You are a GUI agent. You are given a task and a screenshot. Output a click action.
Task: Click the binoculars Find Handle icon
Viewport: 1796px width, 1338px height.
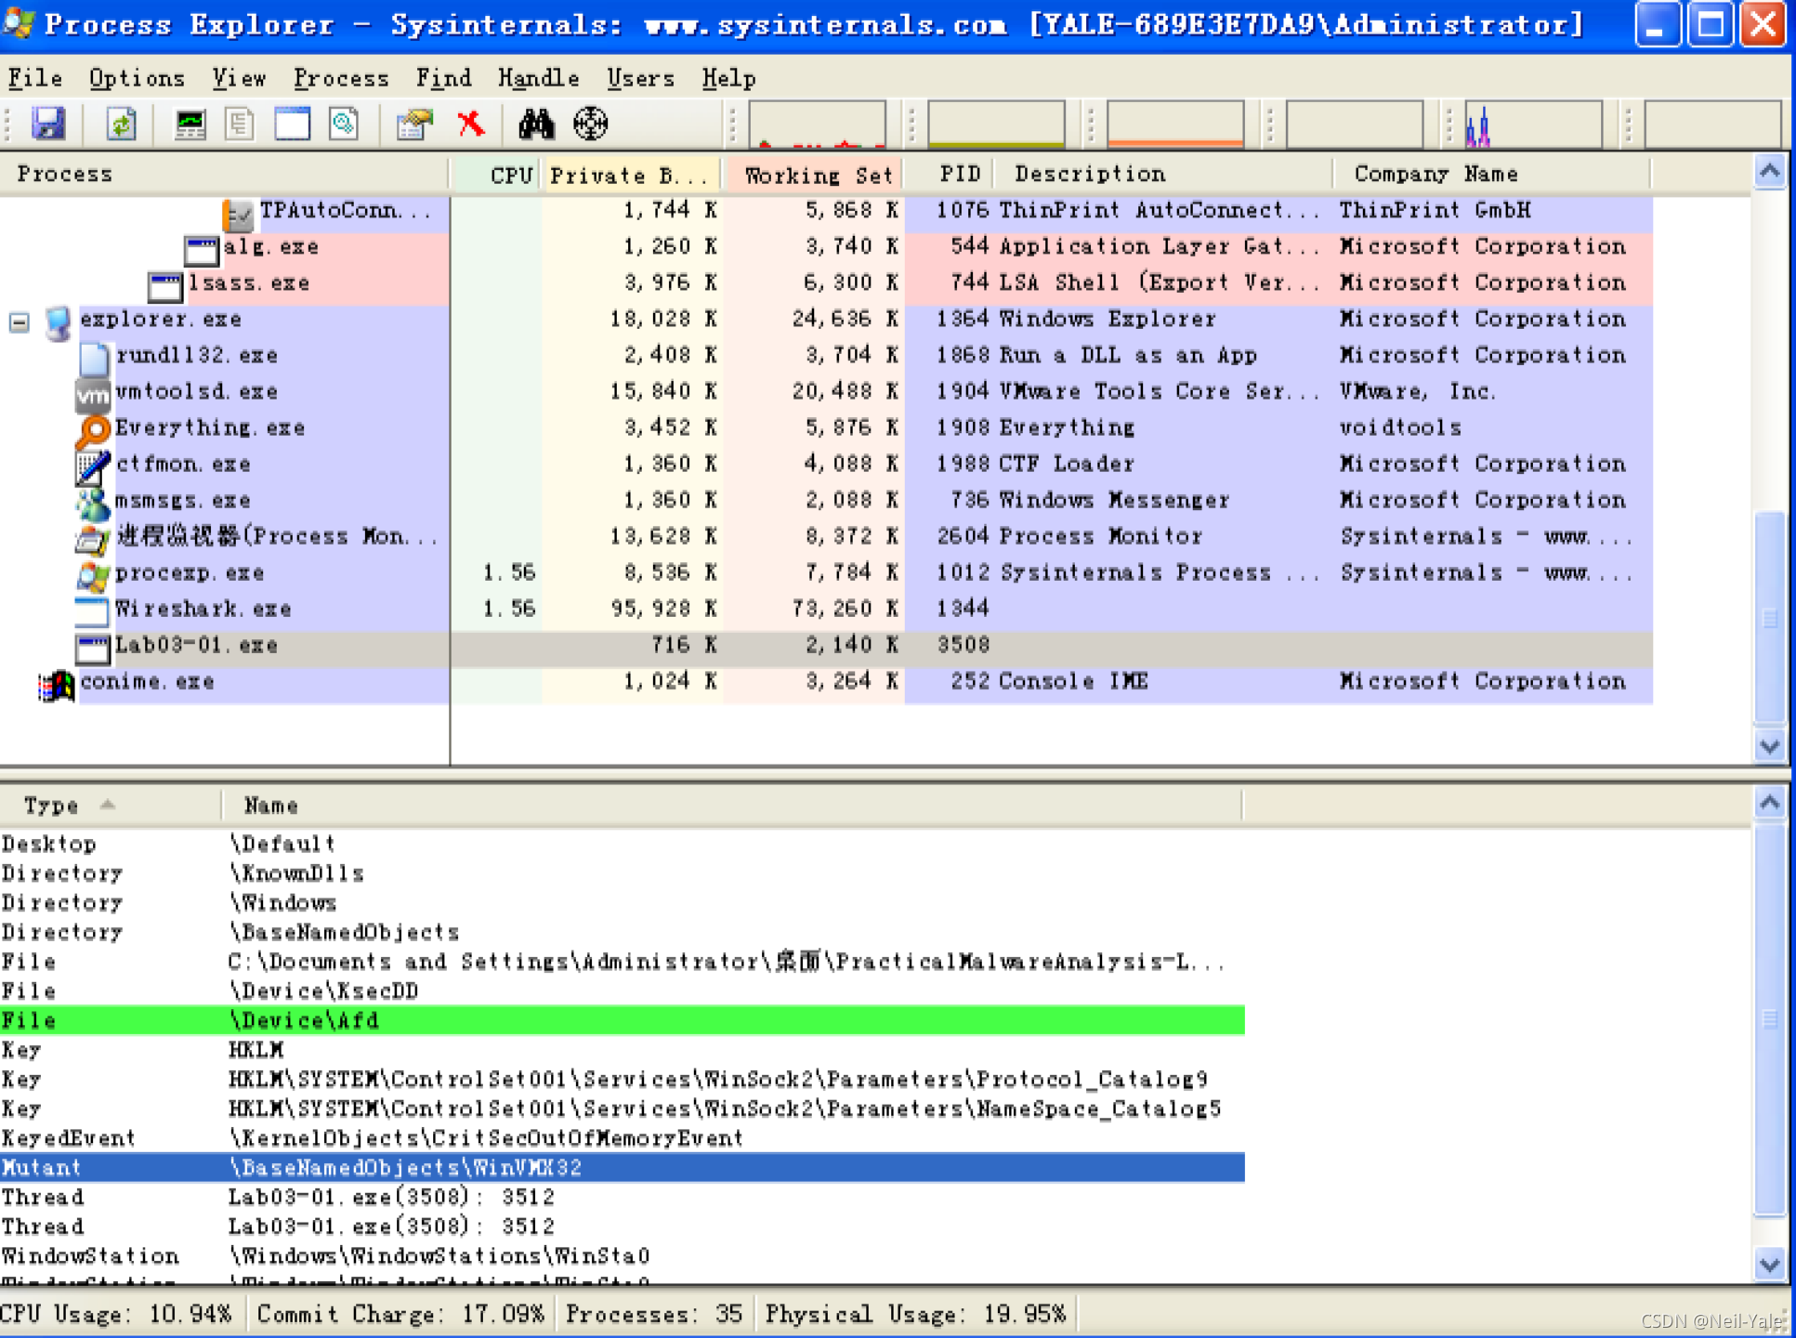(536, 124)
